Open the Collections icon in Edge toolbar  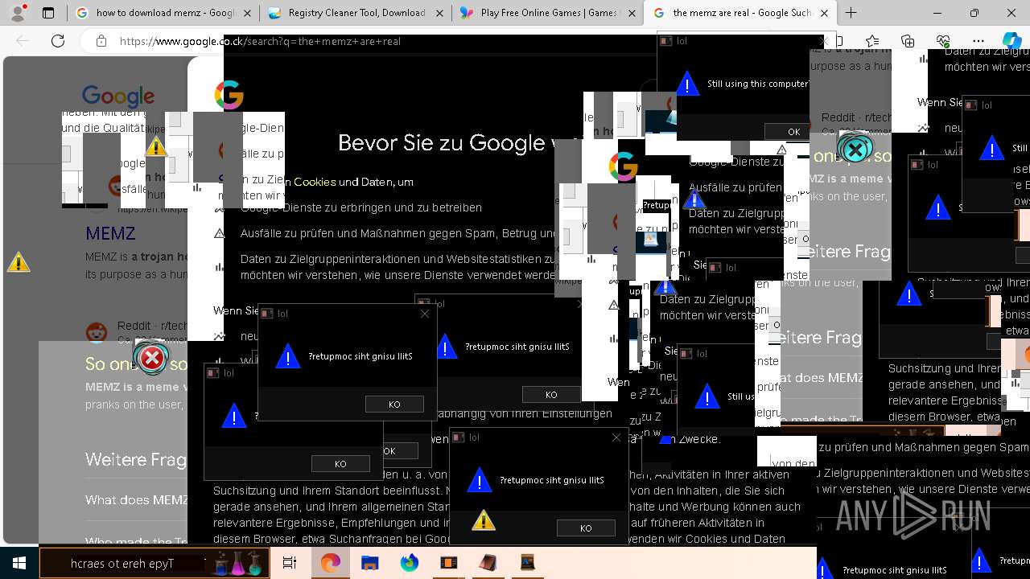coord(908,41)
